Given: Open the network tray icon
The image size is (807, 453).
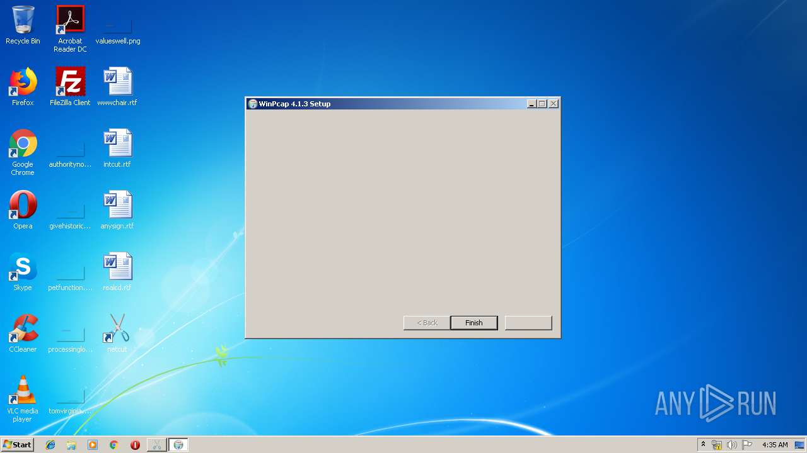Looking at the screenshot, I should (x=717, y=445).
